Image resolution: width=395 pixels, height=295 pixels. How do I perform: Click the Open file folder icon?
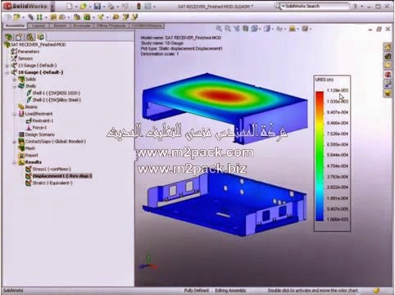pyautogui.click(x=84, y=6)
